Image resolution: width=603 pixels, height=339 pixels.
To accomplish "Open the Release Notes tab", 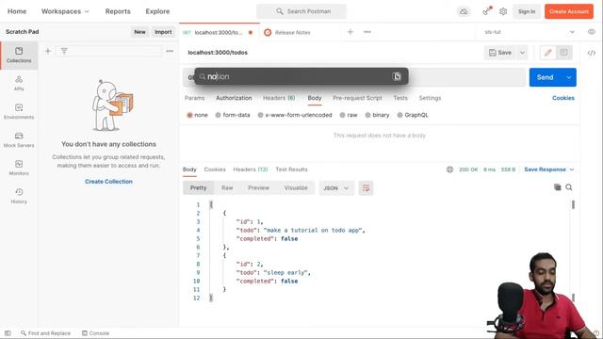I will pyautogui.click(x=292, y=32).
